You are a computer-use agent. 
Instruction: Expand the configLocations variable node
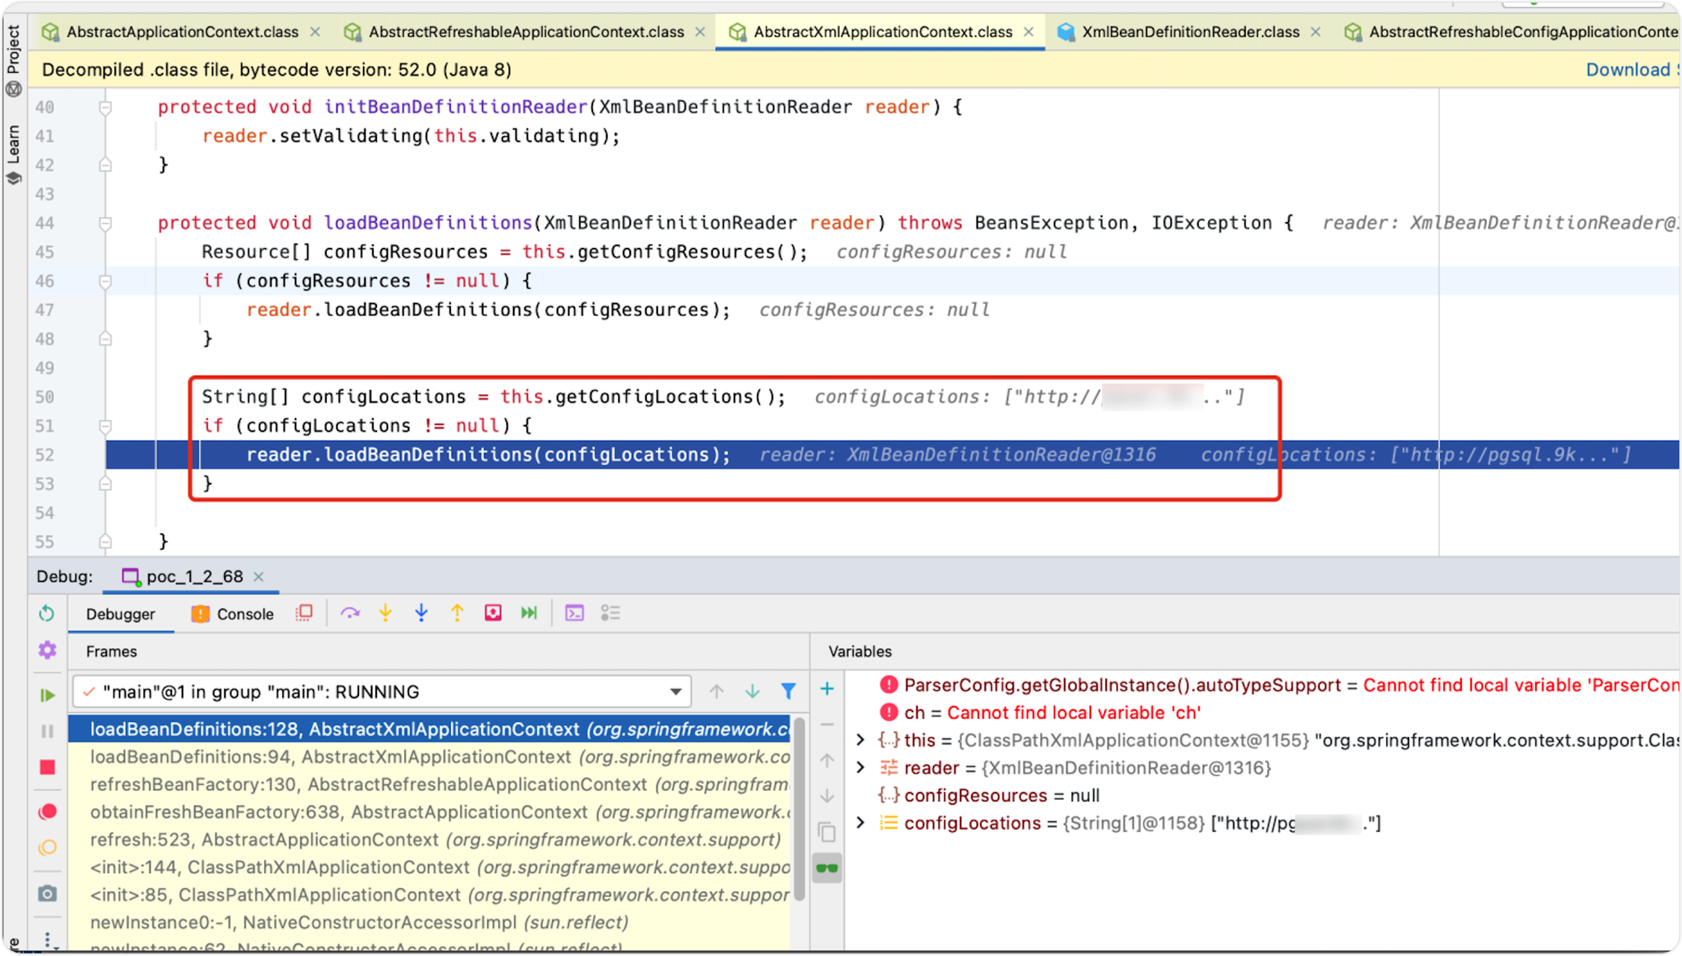(860, 824)
